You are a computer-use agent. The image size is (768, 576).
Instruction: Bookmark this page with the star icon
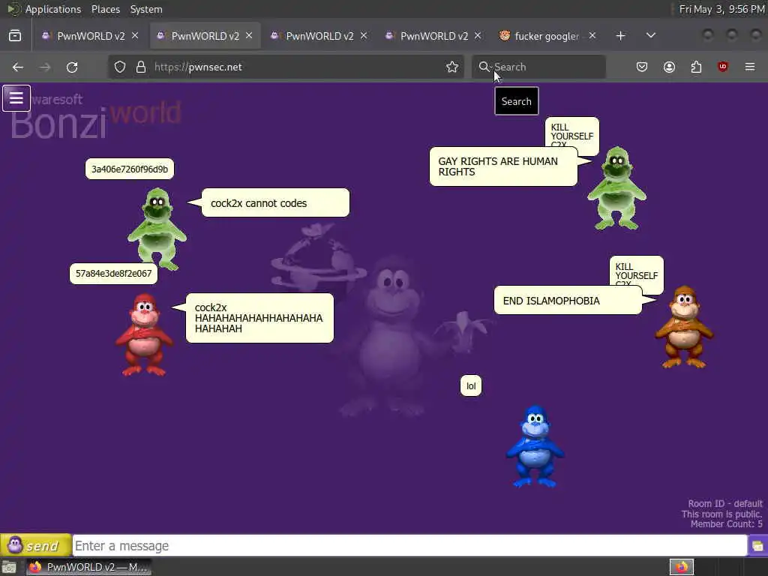click(x=452, y=67)
